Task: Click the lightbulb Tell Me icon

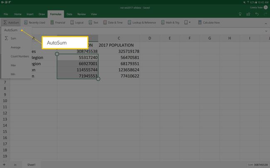Action: click(x=240, y=14)
